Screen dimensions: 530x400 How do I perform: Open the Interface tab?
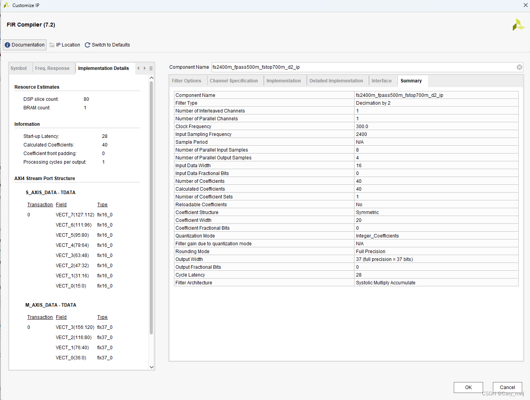pyautogui.click(x=381, y=81)
